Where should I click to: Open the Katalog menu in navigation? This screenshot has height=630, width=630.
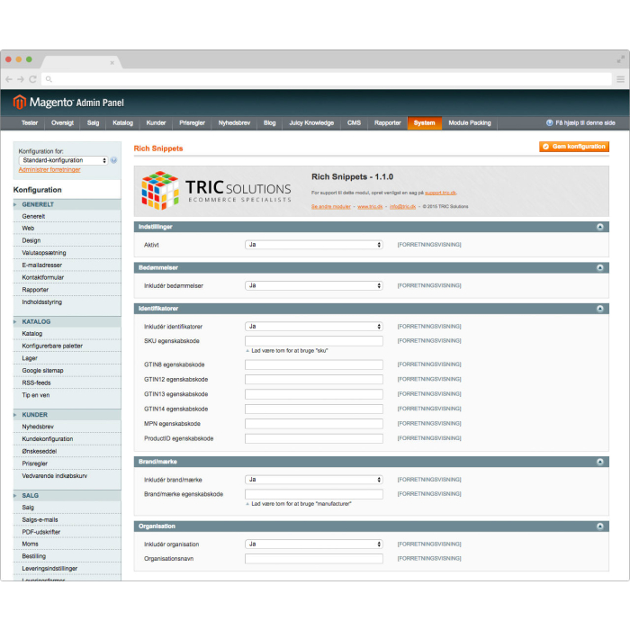pos(122,123)
